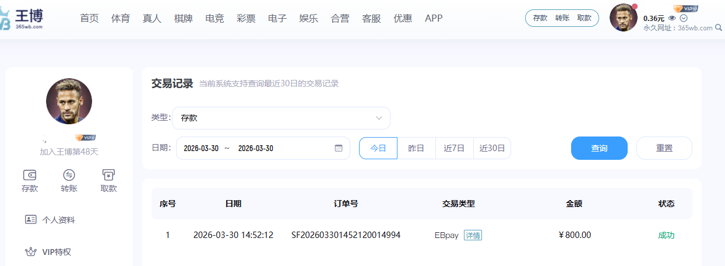The image size is (725, 266).
Task: Click the 王博 logo in the header
Action: 22,18
